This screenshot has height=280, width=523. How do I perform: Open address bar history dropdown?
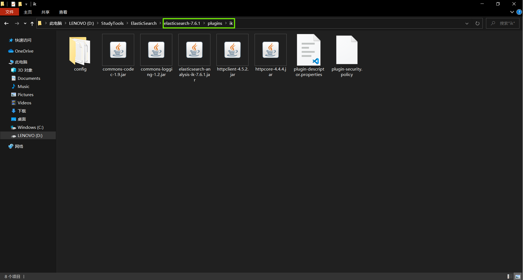467,23
